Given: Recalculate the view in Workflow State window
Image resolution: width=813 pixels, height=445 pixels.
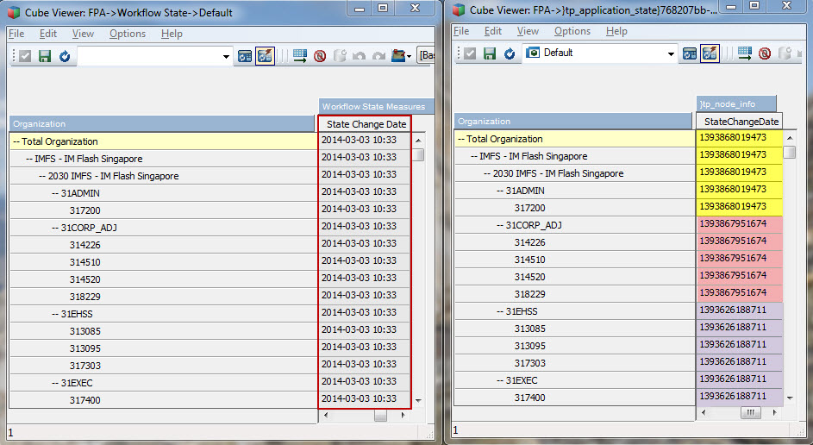Looking at the screenshot, I should pyautogui.click(x=65, y=56).
